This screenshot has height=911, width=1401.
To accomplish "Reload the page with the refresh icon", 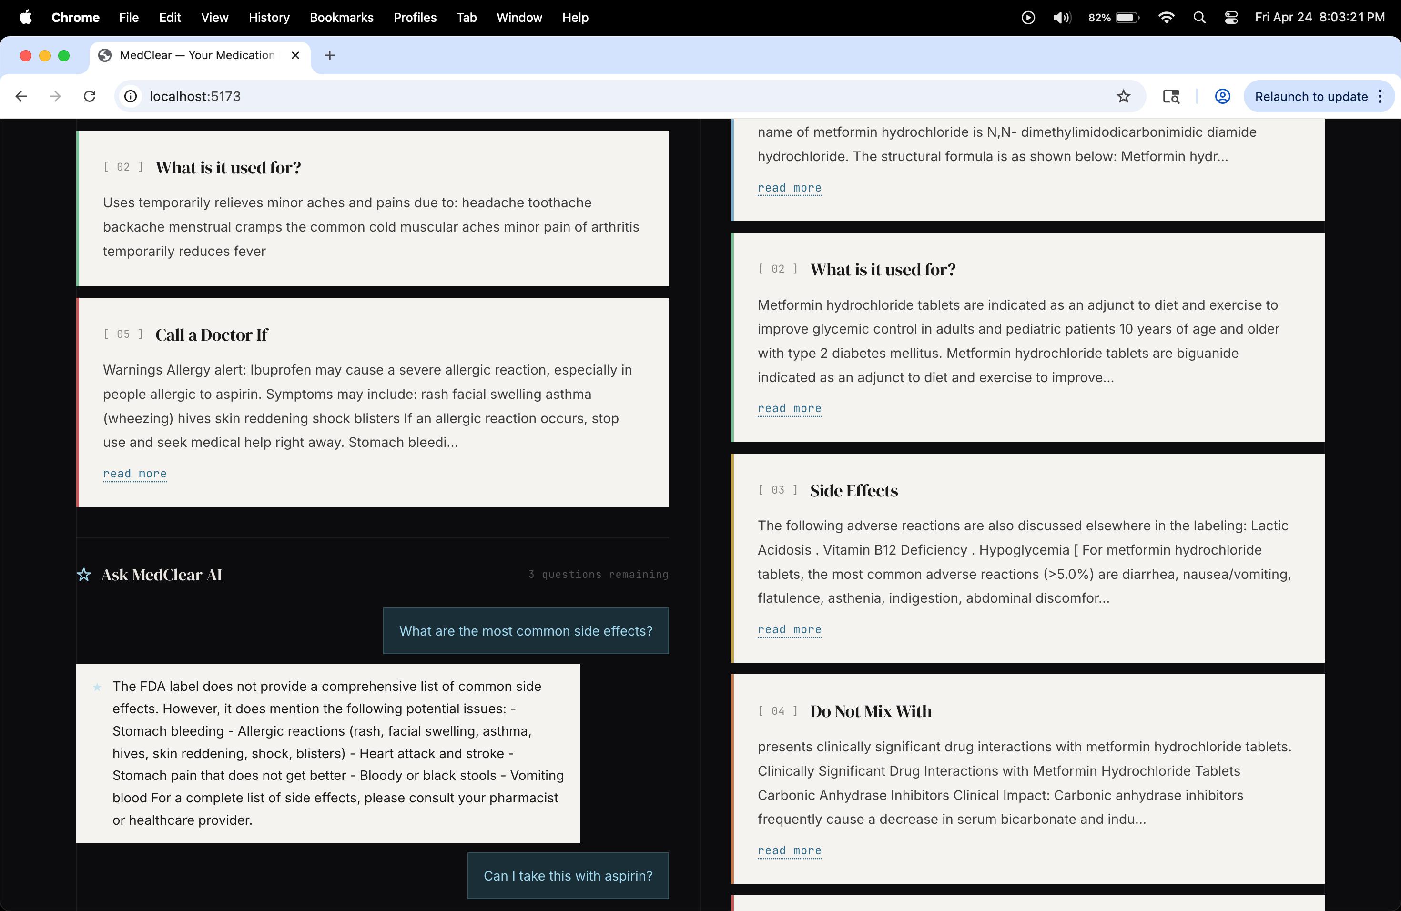I will pos(90,97).
